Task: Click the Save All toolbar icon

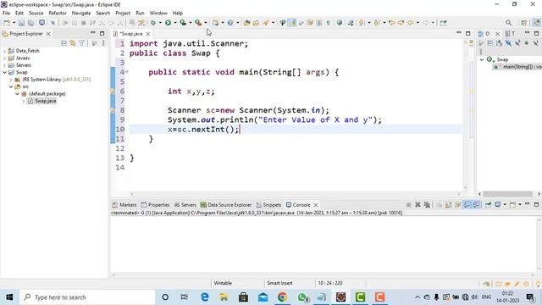Action: pyautogui.click(x=30, y=23)
